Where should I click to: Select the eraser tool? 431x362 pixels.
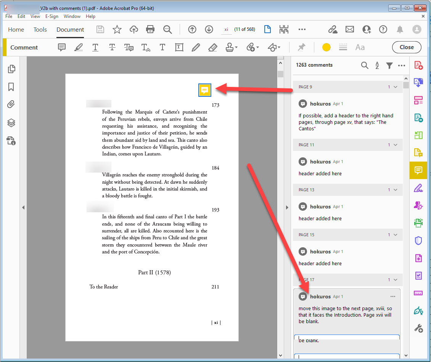[x=213, y=47]
